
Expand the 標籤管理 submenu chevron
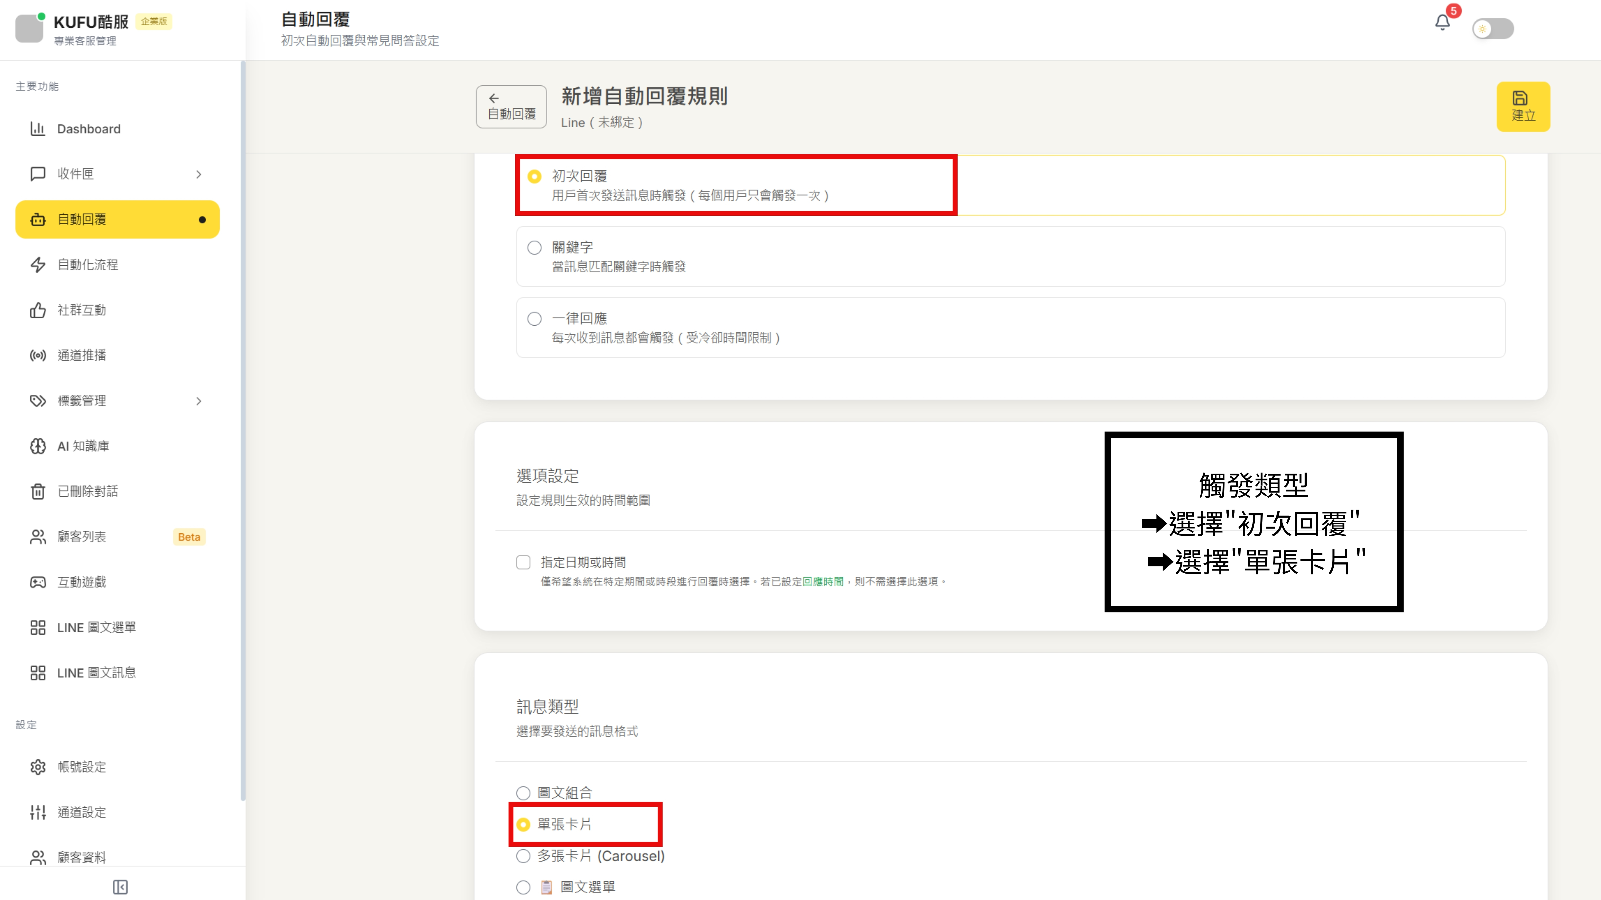199,401
